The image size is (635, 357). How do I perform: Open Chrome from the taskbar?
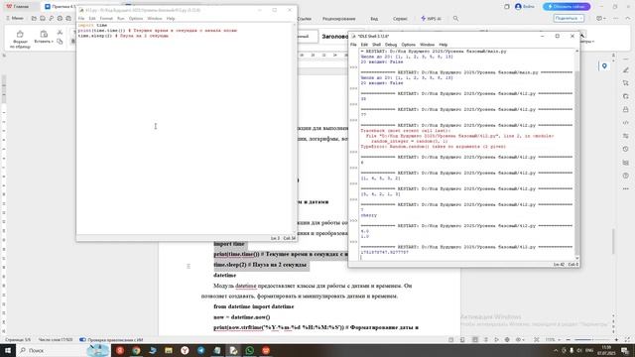click(136, 350)
